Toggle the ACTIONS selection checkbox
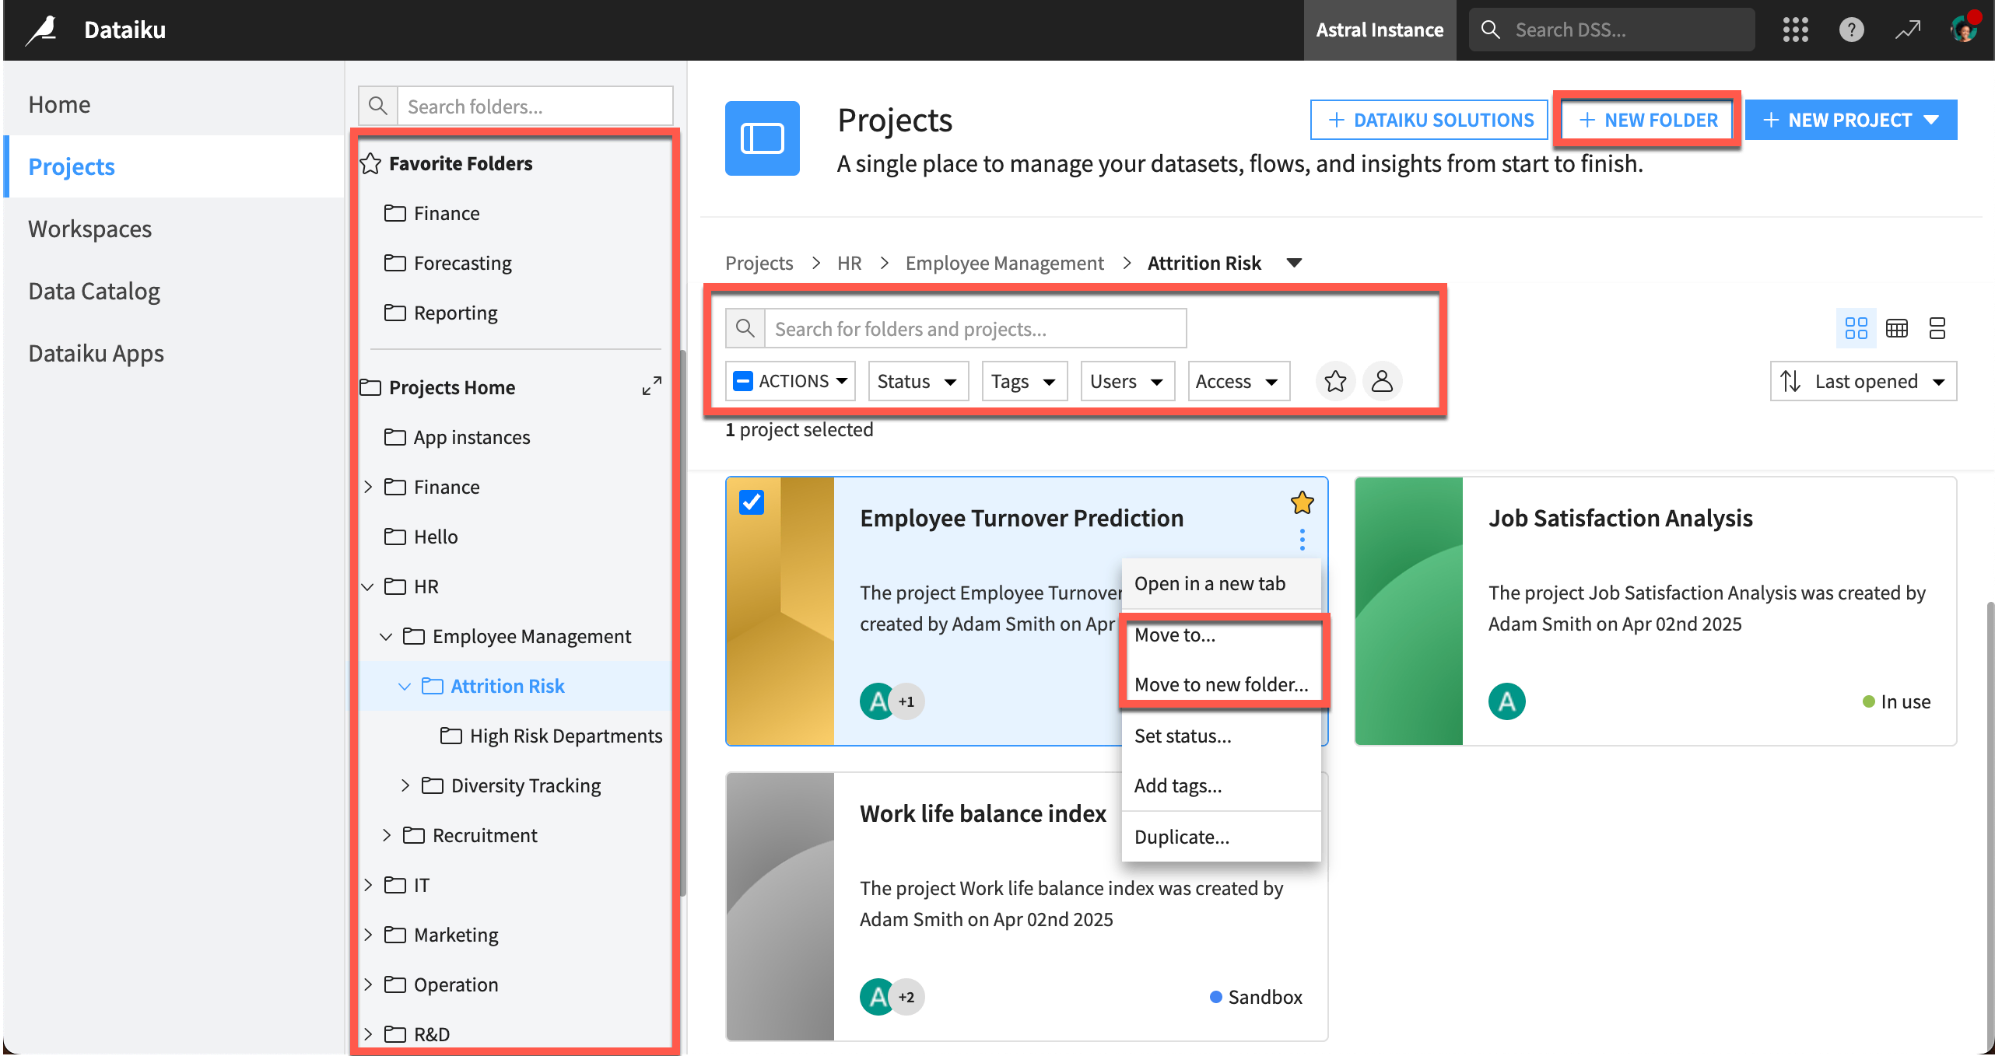 tap(743, 381)
